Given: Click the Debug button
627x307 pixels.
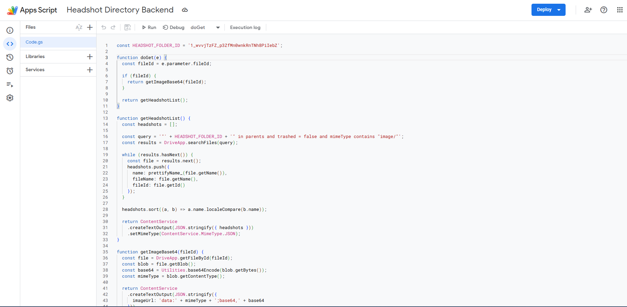Looking at the screenshot, I should click(x=173, y=27).
